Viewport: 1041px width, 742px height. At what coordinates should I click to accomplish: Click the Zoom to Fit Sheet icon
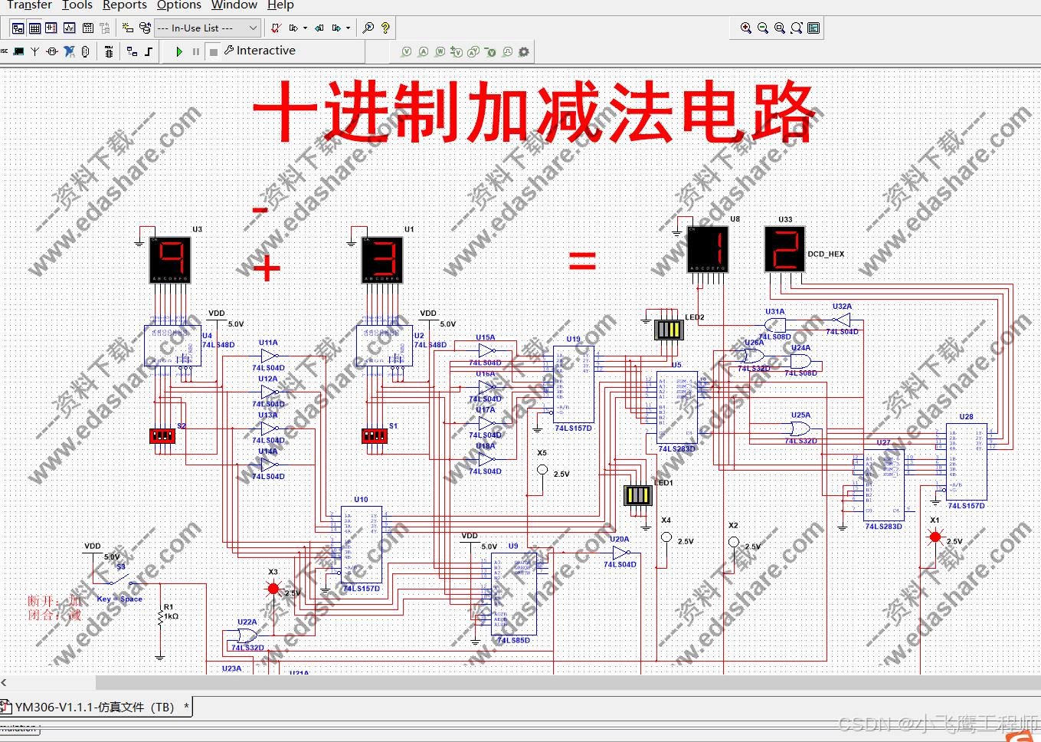coord(797,28)
